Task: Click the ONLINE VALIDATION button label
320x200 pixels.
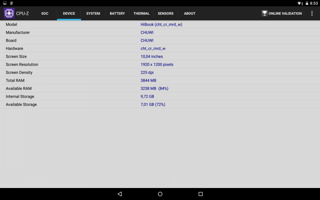Action: pyautogui.click(x=285, y=14)
